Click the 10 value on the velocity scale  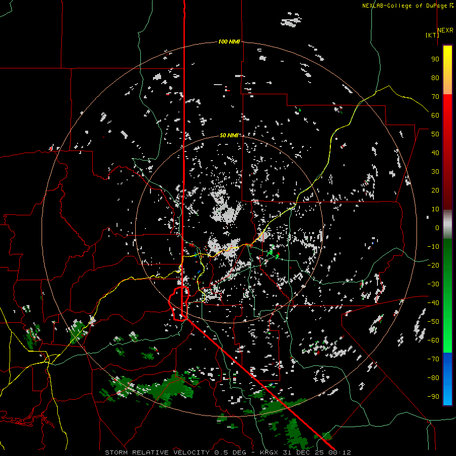tap(435, 209)
